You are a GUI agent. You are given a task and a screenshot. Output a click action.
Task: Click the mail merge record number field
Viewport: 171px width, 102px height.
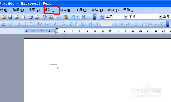coord(106,24)
